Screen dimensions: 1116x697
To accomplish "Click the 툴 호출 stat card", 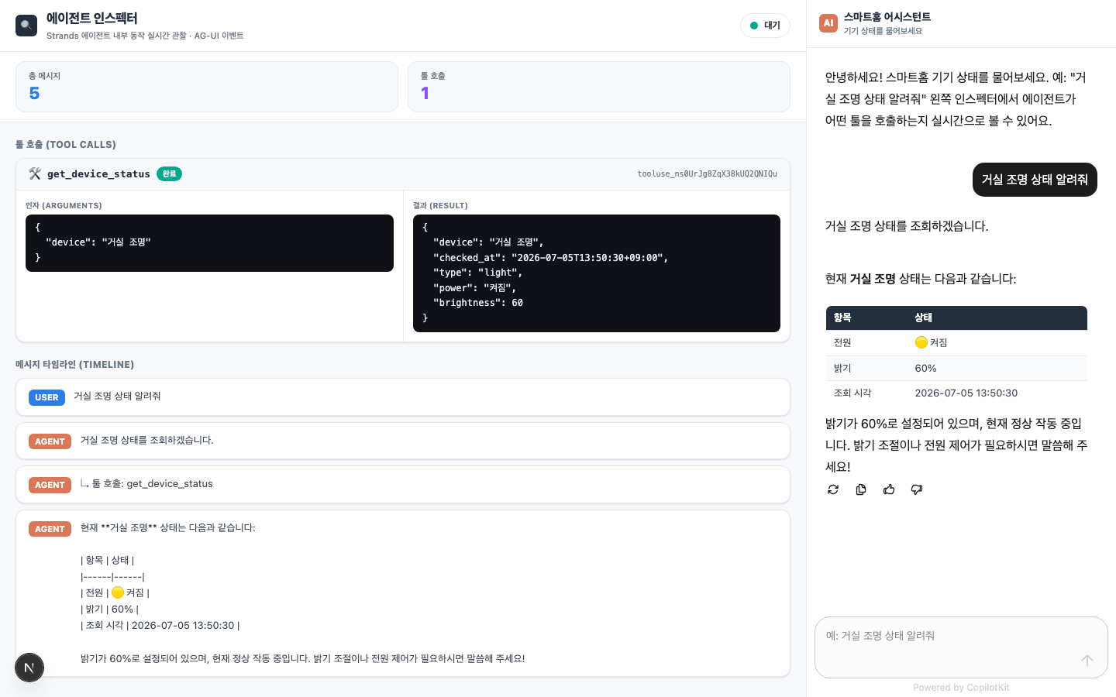I will [599, 87].
